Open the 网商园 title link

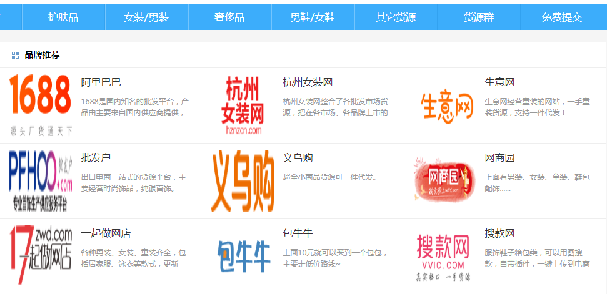click(x=499, y=158)
